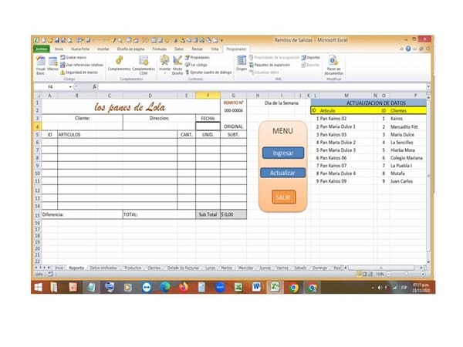Open the Inicio sheet tab
Viewport: 463px width, 347px height.
click(59, 268)
